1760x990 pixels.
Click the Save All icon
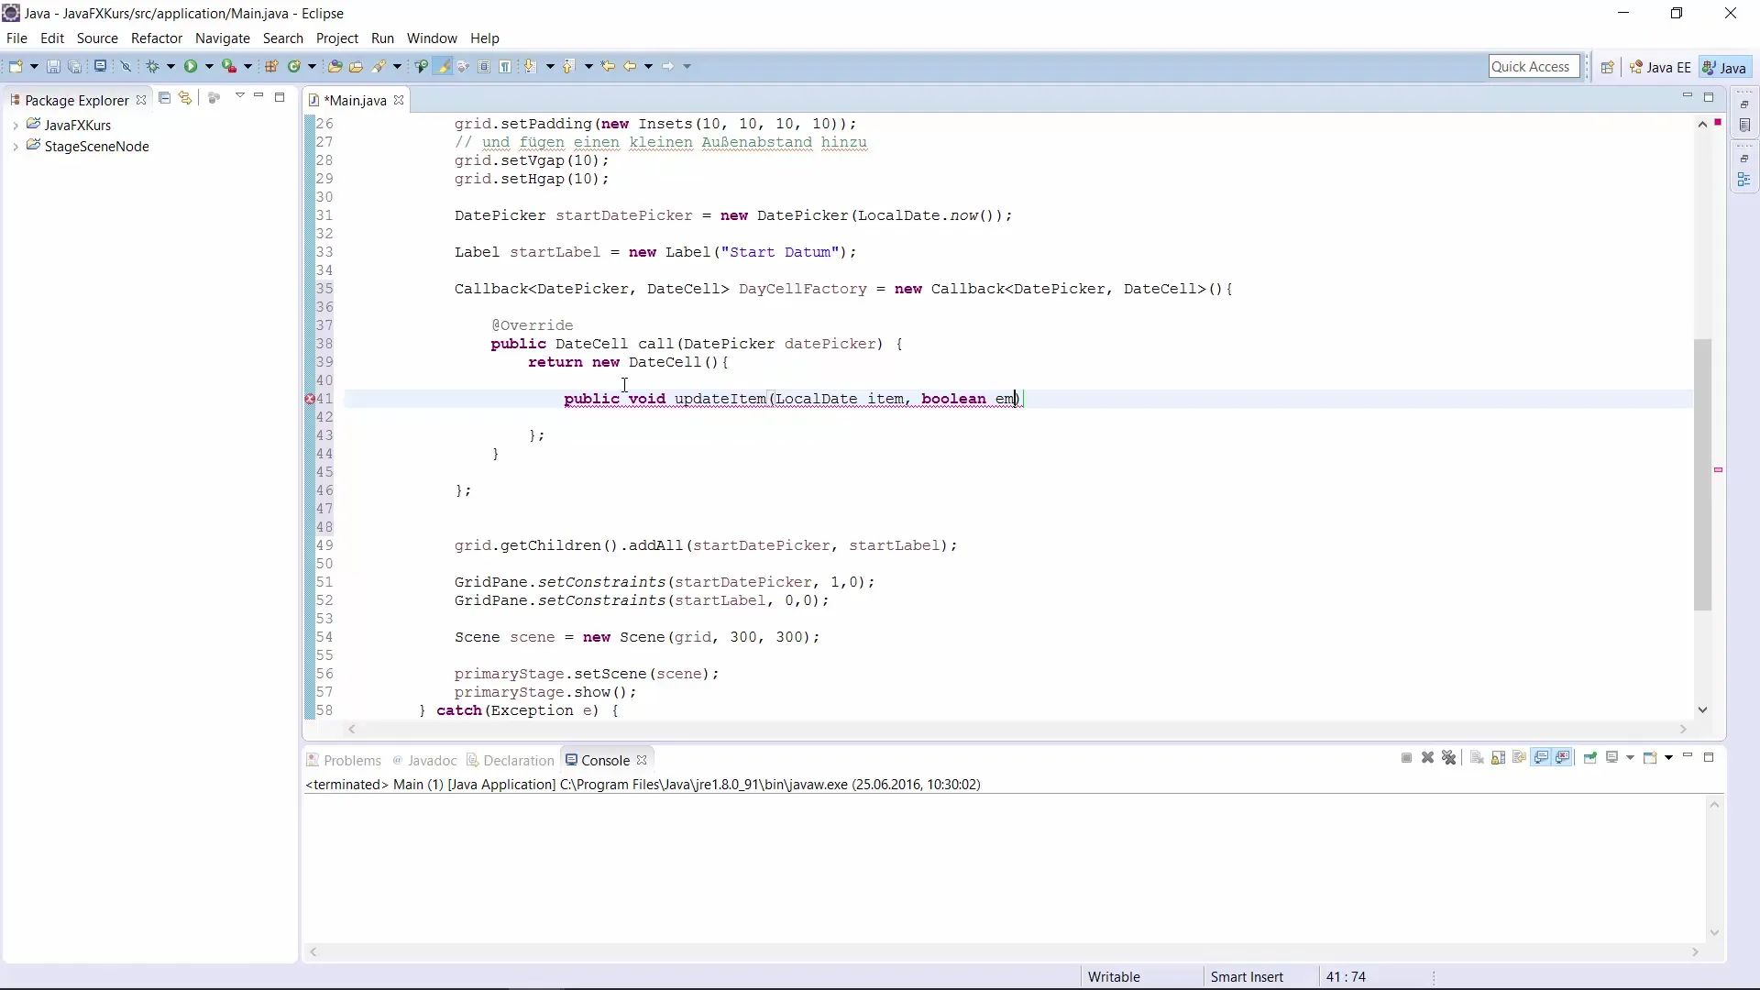(x=75, y=66)
